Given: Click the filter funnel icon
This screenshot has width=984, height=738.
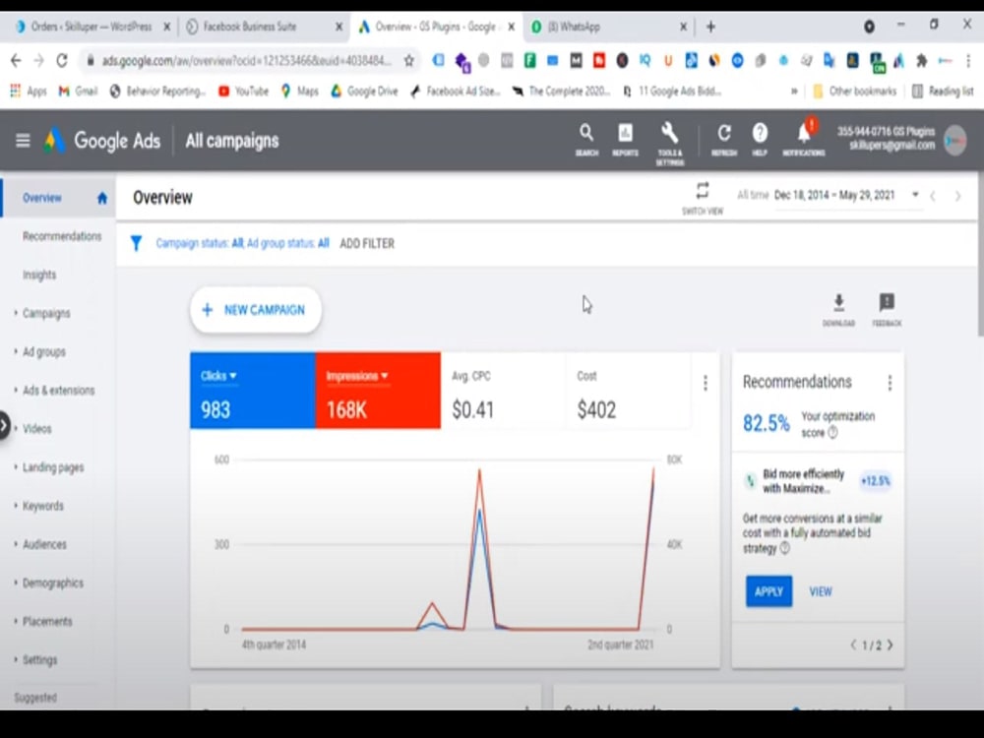Looking at the screenshot, I should tap(136, 243).
